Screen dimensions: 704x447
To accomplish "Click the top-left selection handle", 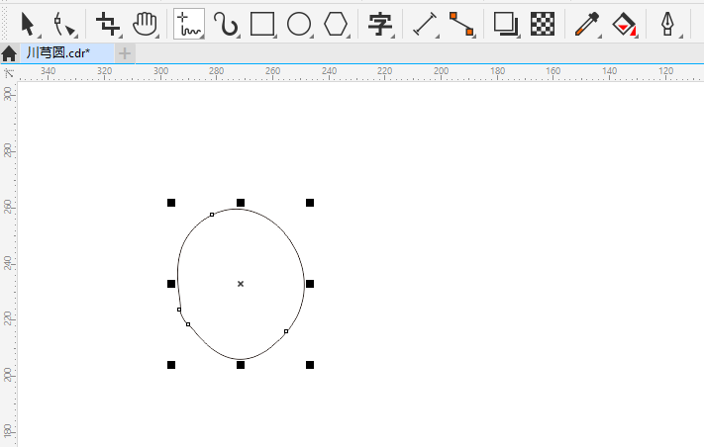I will (x=171, y=203).
